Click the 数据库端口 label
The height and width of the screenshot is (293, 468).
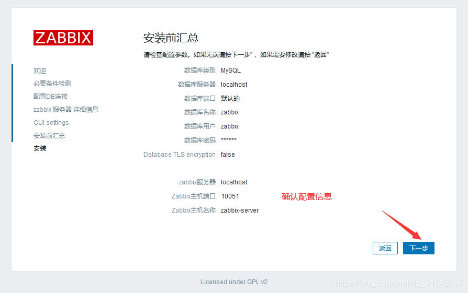click(199, 99)
